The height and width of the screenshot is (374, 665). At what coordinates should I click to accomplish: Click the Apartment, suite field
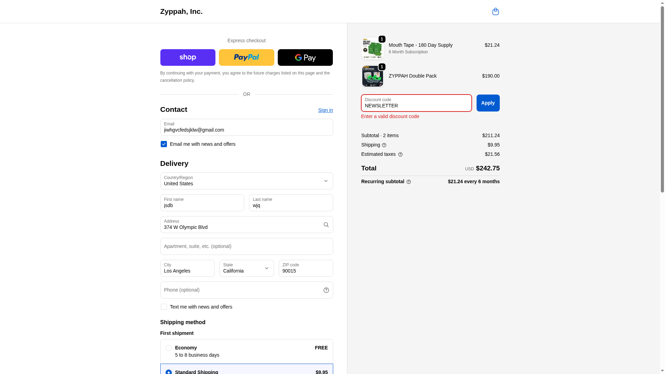247,246
